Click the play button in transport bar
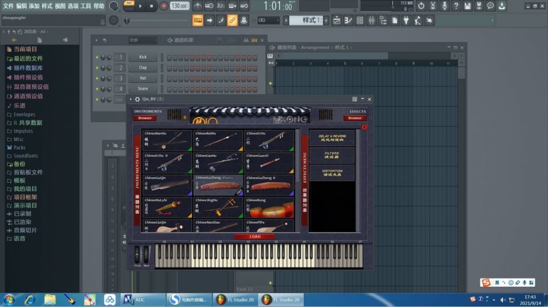Viewport: 548px width, 307px height. (x=141, y=6)
